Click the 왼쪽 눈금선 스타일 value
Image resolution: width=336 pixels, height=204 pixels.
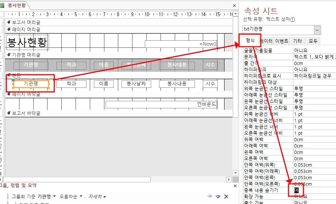tap(314, 101)
